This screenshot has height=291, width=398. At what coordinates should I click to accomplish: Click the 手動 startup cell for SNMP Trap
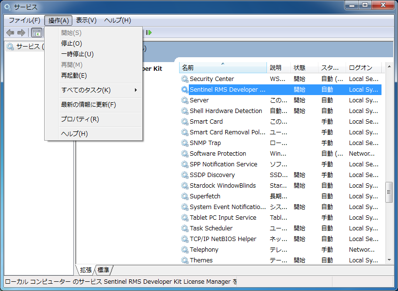(x=327, y=143)
